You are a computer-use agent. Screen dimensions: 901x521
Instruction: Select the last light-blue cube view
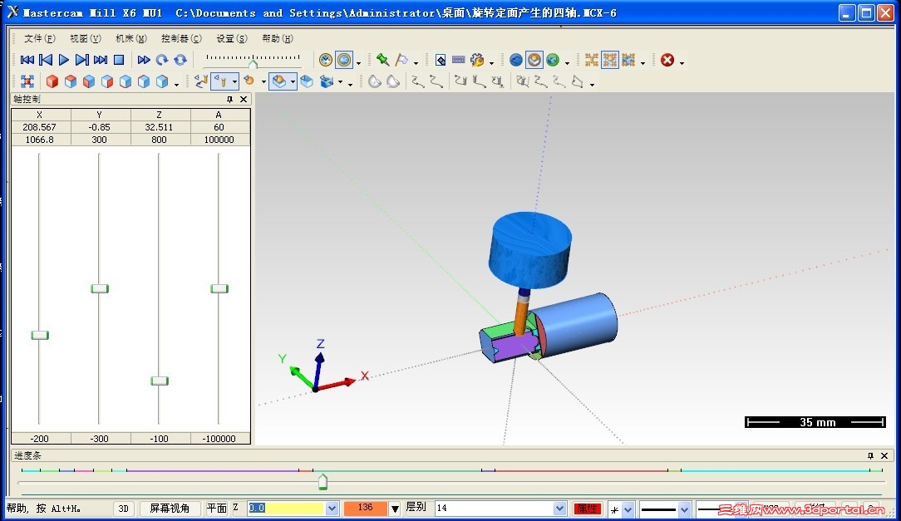(x=162, y=81)
